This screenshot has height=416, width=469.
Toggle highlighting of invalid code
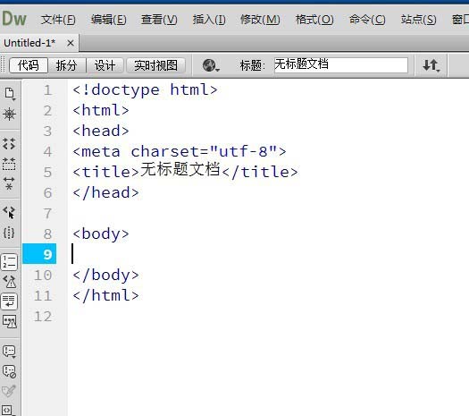tap(10, 282)
